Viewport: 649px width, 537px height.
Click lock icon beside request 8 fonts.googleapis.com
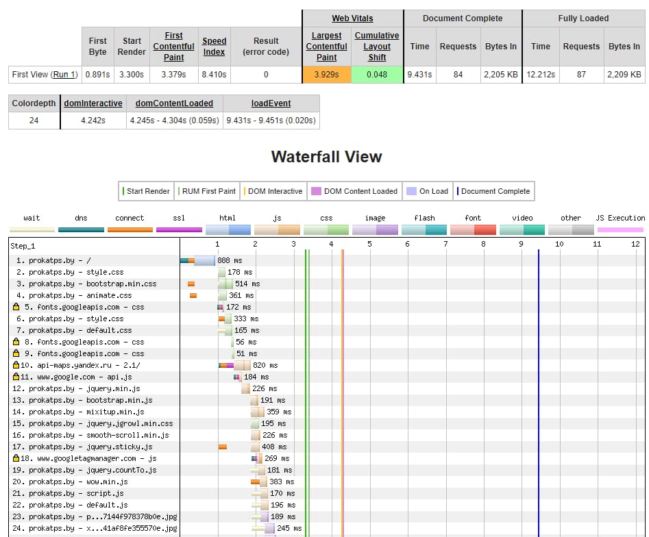tap(16, 342)
